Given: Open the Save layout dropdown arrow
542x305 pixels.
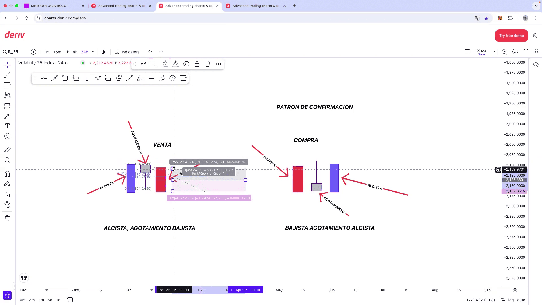Looking at the screenshot, I should click(493, 52).
